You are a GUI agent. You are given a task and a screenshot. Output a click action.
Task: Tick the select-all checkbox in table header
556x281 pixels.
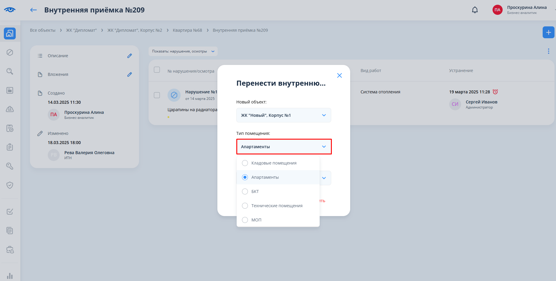point(157,70)
